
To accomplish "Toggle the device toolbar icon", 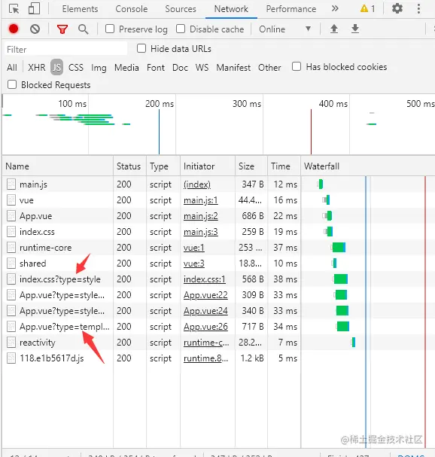I will 34,9.
